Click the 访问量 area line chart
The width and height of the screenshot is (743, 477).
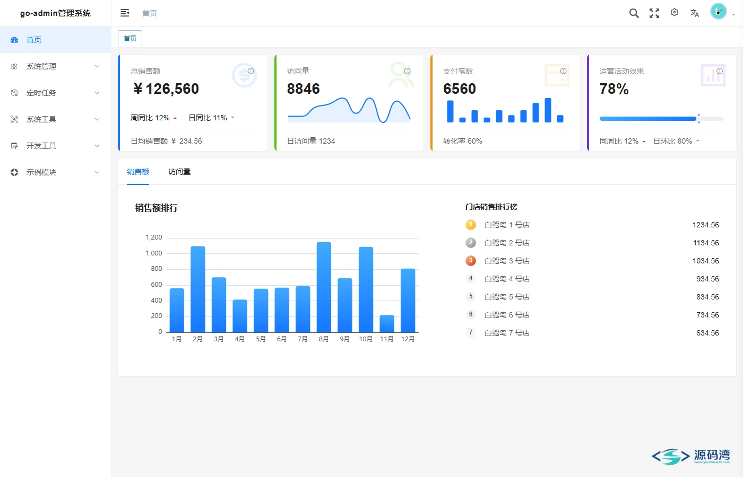click(x=349, y=110)
